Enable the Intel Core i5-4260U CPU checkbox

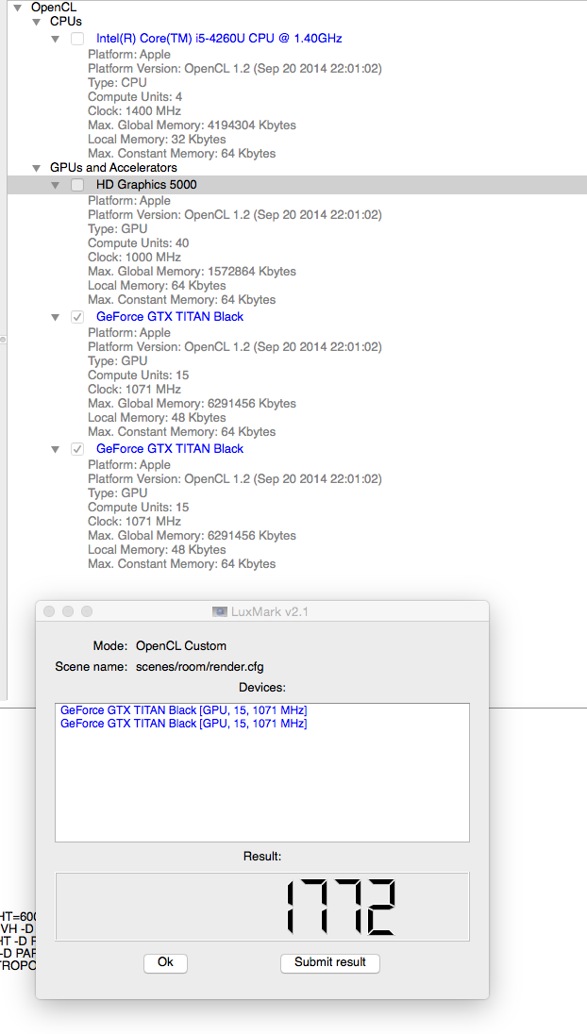(x=77, y=39)
